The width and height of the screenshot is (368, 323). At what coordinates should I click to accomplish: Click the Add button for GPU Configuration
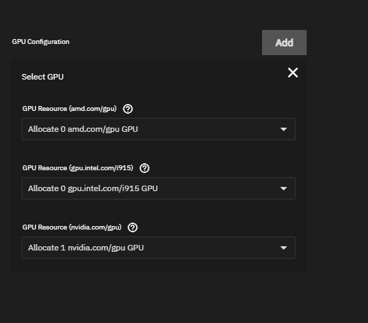284,43
